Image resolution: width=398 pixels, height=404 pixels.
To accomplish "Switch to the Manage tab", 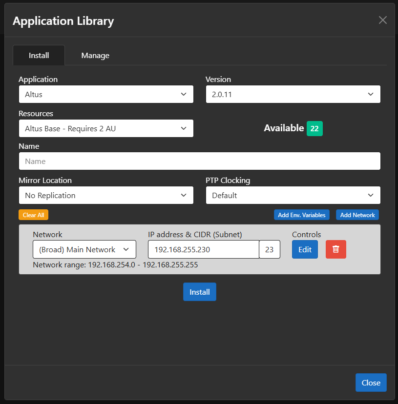I will click(x=95, y=56).
